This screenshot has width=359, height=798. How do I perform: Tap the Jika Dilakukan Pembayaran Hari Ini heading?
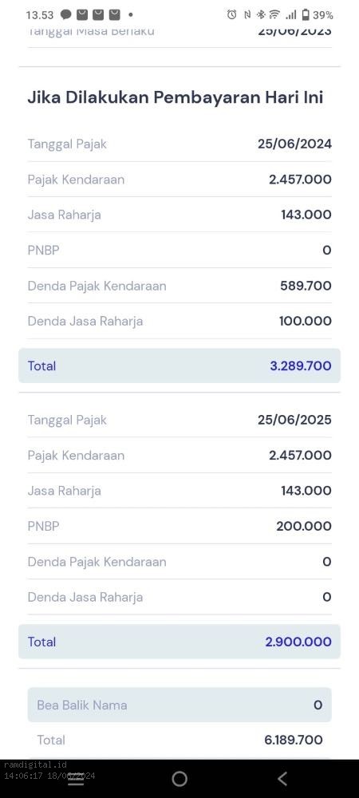[x=176, y=97]
